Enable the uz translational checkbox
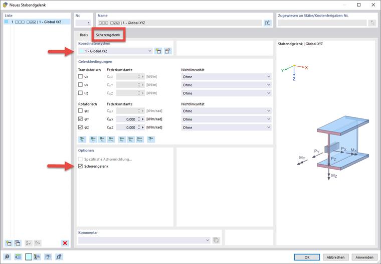Image resolution: width=381 pixels, height=264 pixels. (80, 93)
